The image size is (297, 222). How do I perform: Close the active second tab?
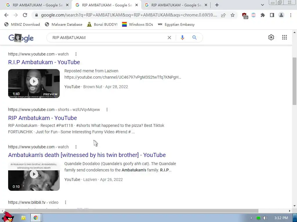(x=136, y=5)
